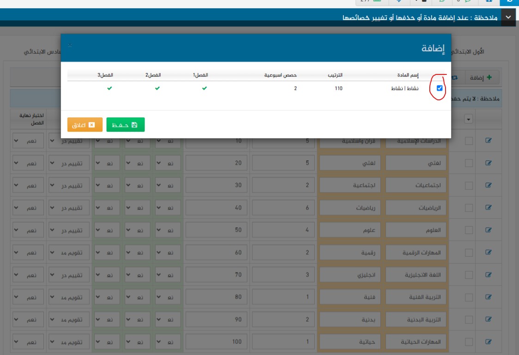Click the إسم المادة column header in dialog

coord(408,75)
